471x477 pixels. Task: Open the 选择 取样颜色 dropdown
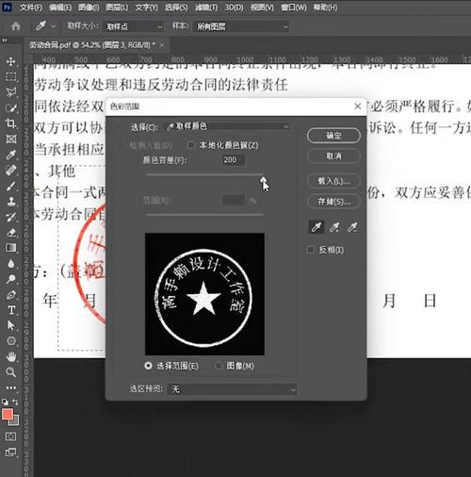[x=227, y=126]
